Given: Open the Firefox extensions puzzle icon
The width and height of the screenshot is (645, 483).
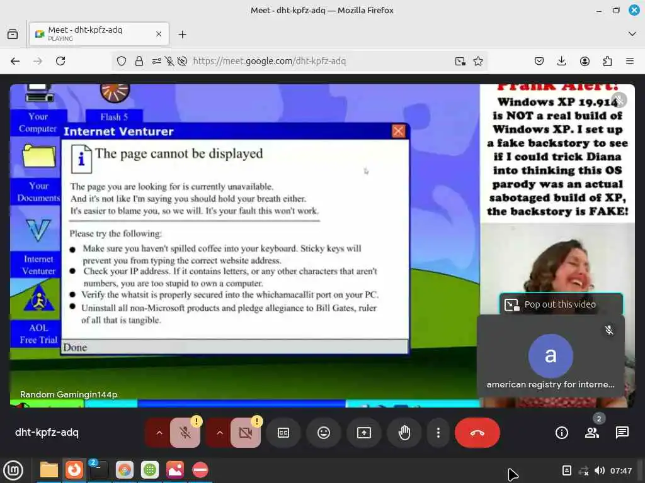Looking at the screenshot, I should coord(607,61).
